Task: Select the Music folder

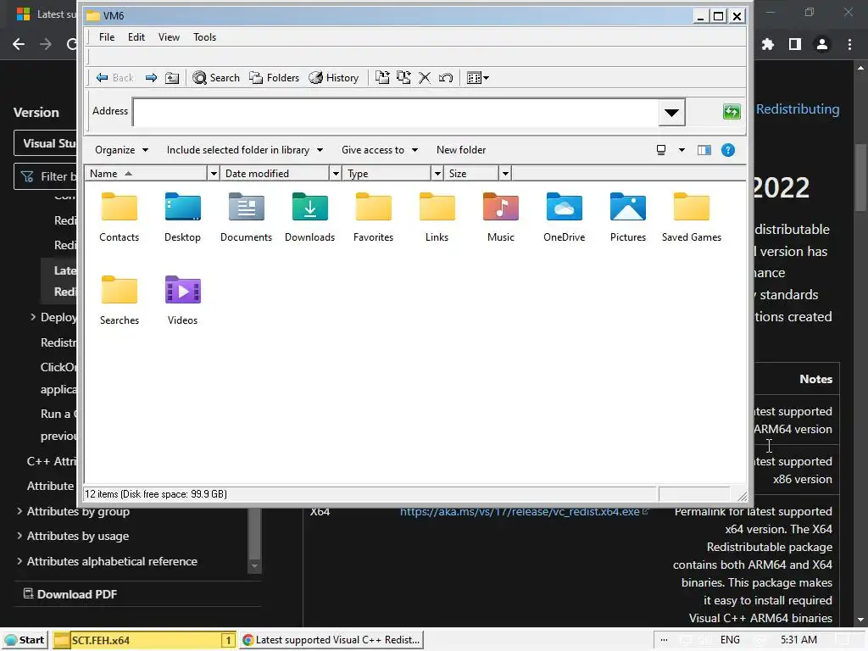Action: tap(501, 218)
